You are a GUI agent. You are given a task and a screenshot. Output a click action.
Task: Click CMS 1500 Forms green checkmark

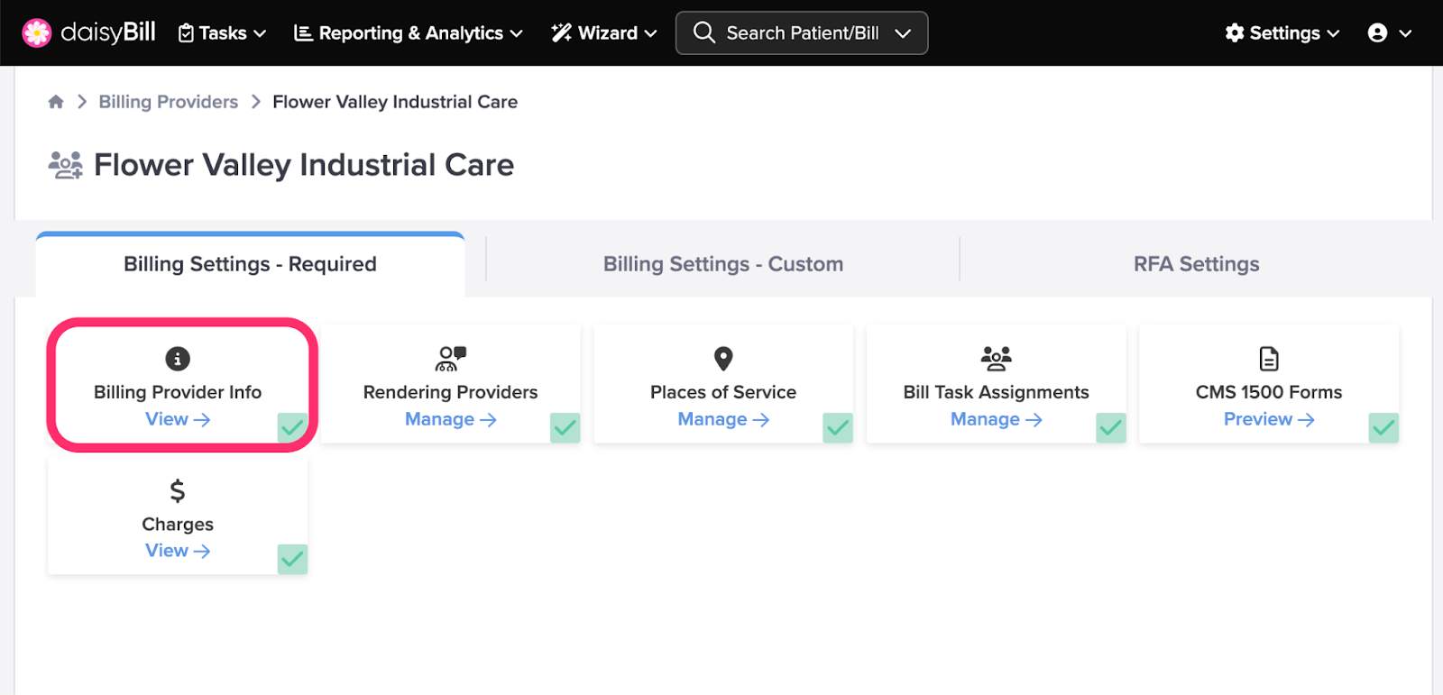click(1383, 427)
